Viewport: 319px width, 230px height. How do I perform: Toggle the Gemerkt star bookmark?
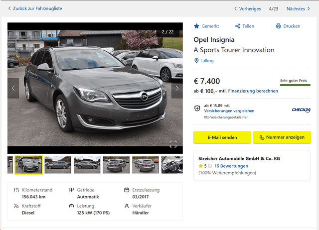tap(196, 26)
